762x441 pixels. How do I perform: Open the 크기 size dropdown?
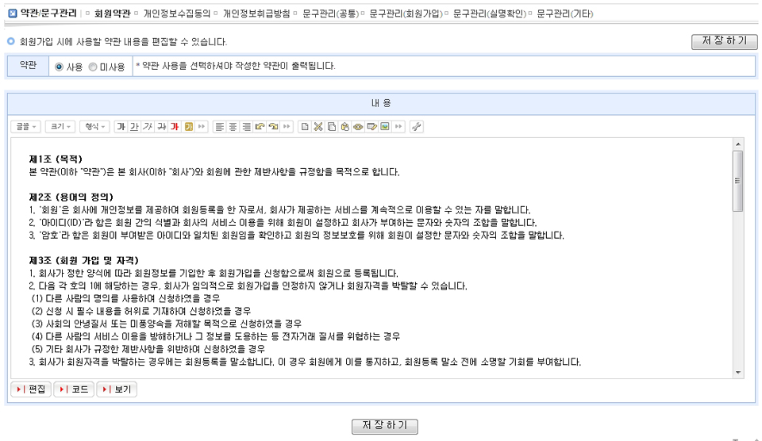click(x=60, y=127)
